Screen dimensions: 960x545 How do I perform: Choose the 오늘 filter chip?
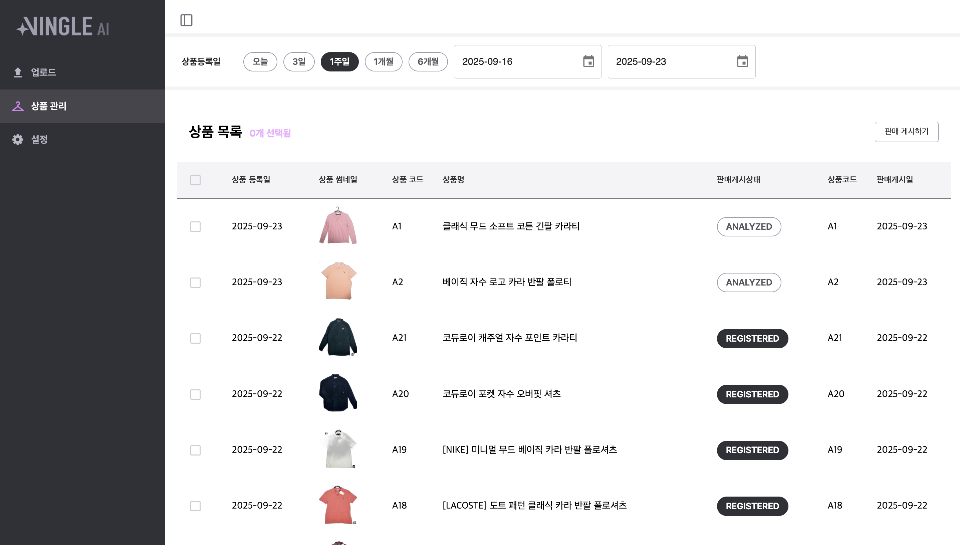(x=260, y=61)
